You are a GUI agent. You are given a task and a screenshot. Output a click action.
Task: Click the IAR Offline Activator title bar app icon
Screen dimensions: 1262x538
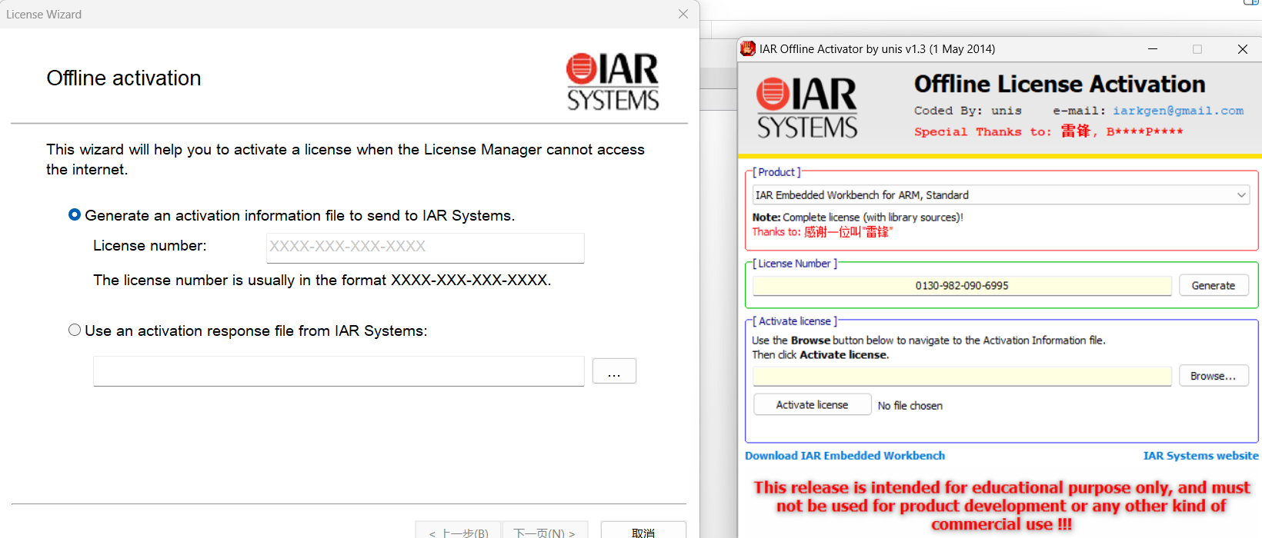coord(748,48)
